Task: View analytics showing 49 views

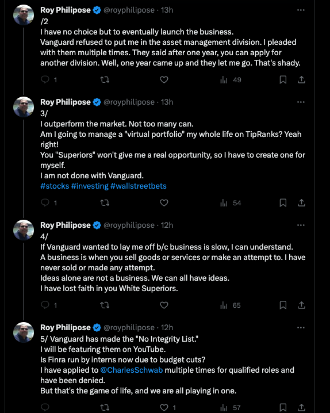Action: (231, 80)
